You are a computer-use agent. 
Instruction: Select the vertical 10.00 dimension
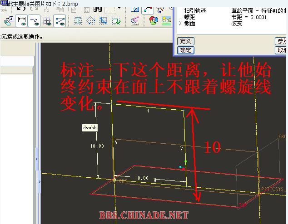97,146
